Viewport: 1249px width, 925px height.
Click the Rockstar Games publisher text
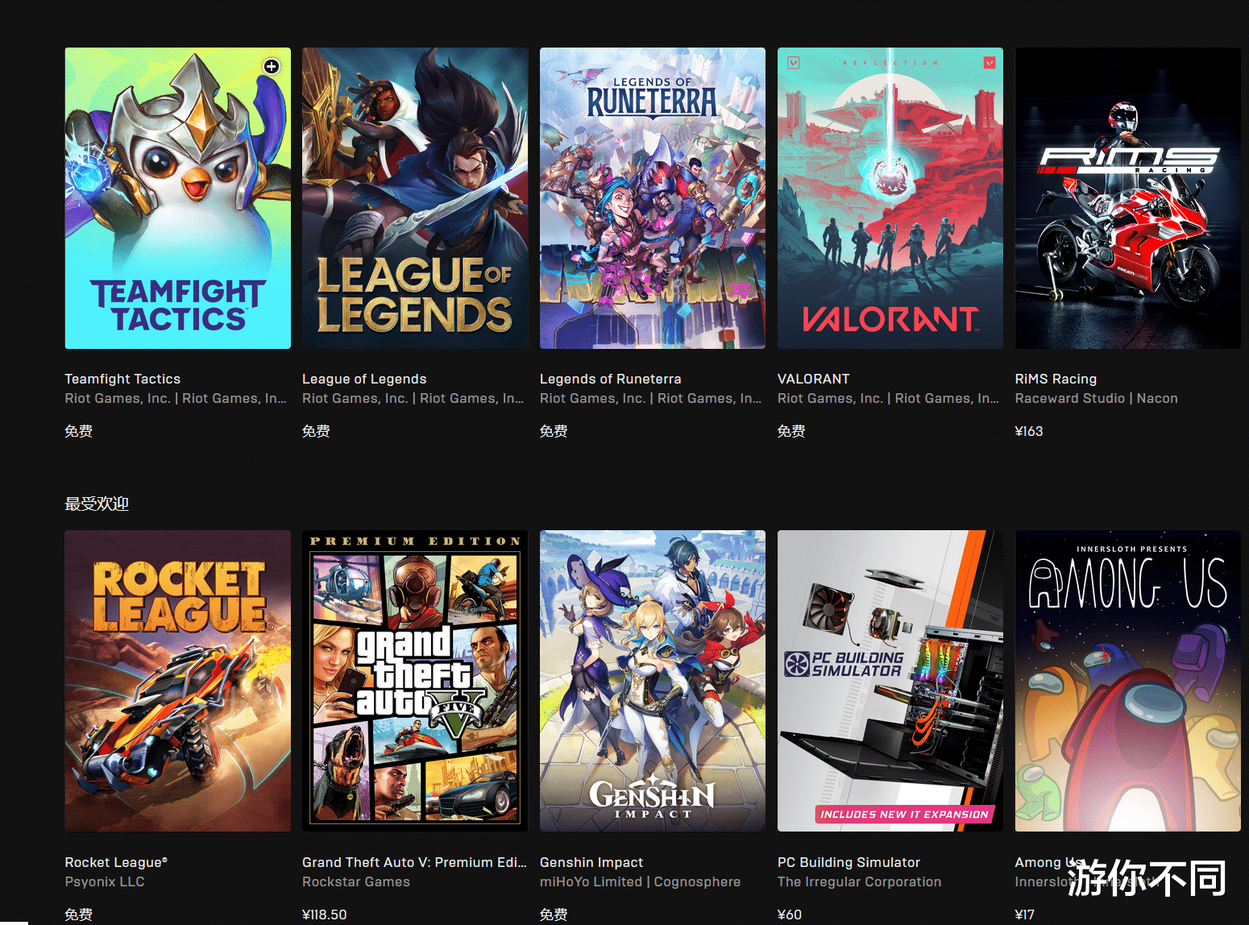click(356, 881)
